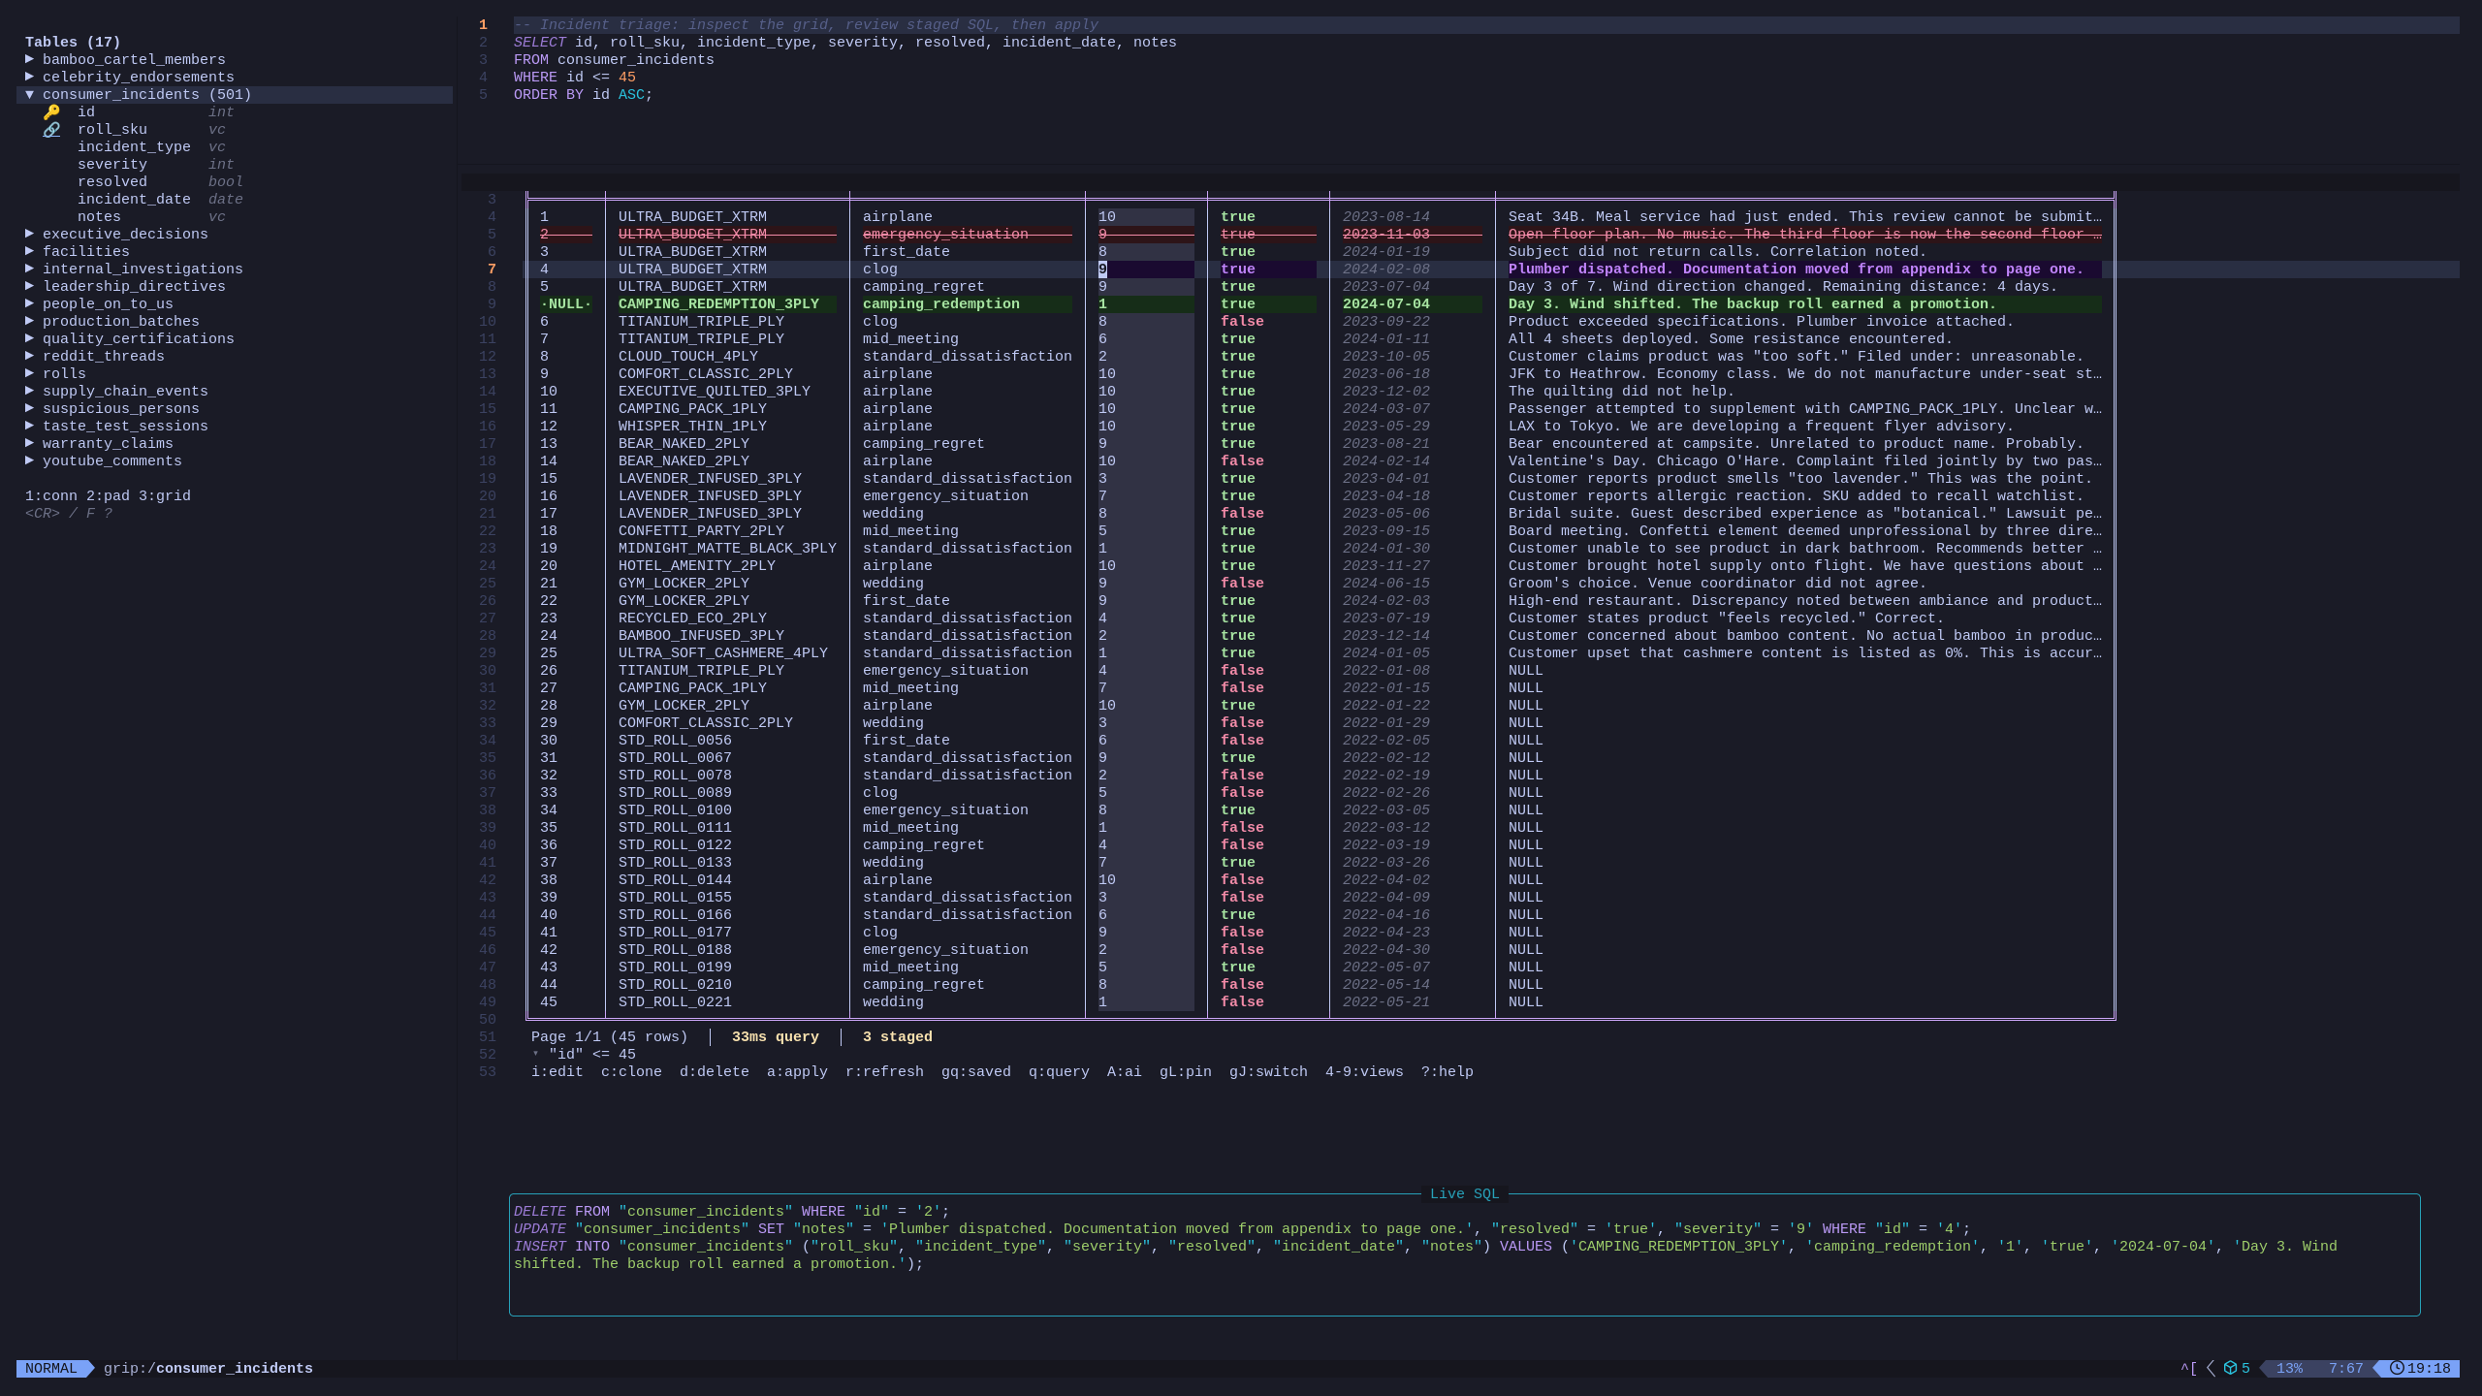Click the 13% scroll position indicator
The image size is (2482, 1396).
[2289, 1369]
